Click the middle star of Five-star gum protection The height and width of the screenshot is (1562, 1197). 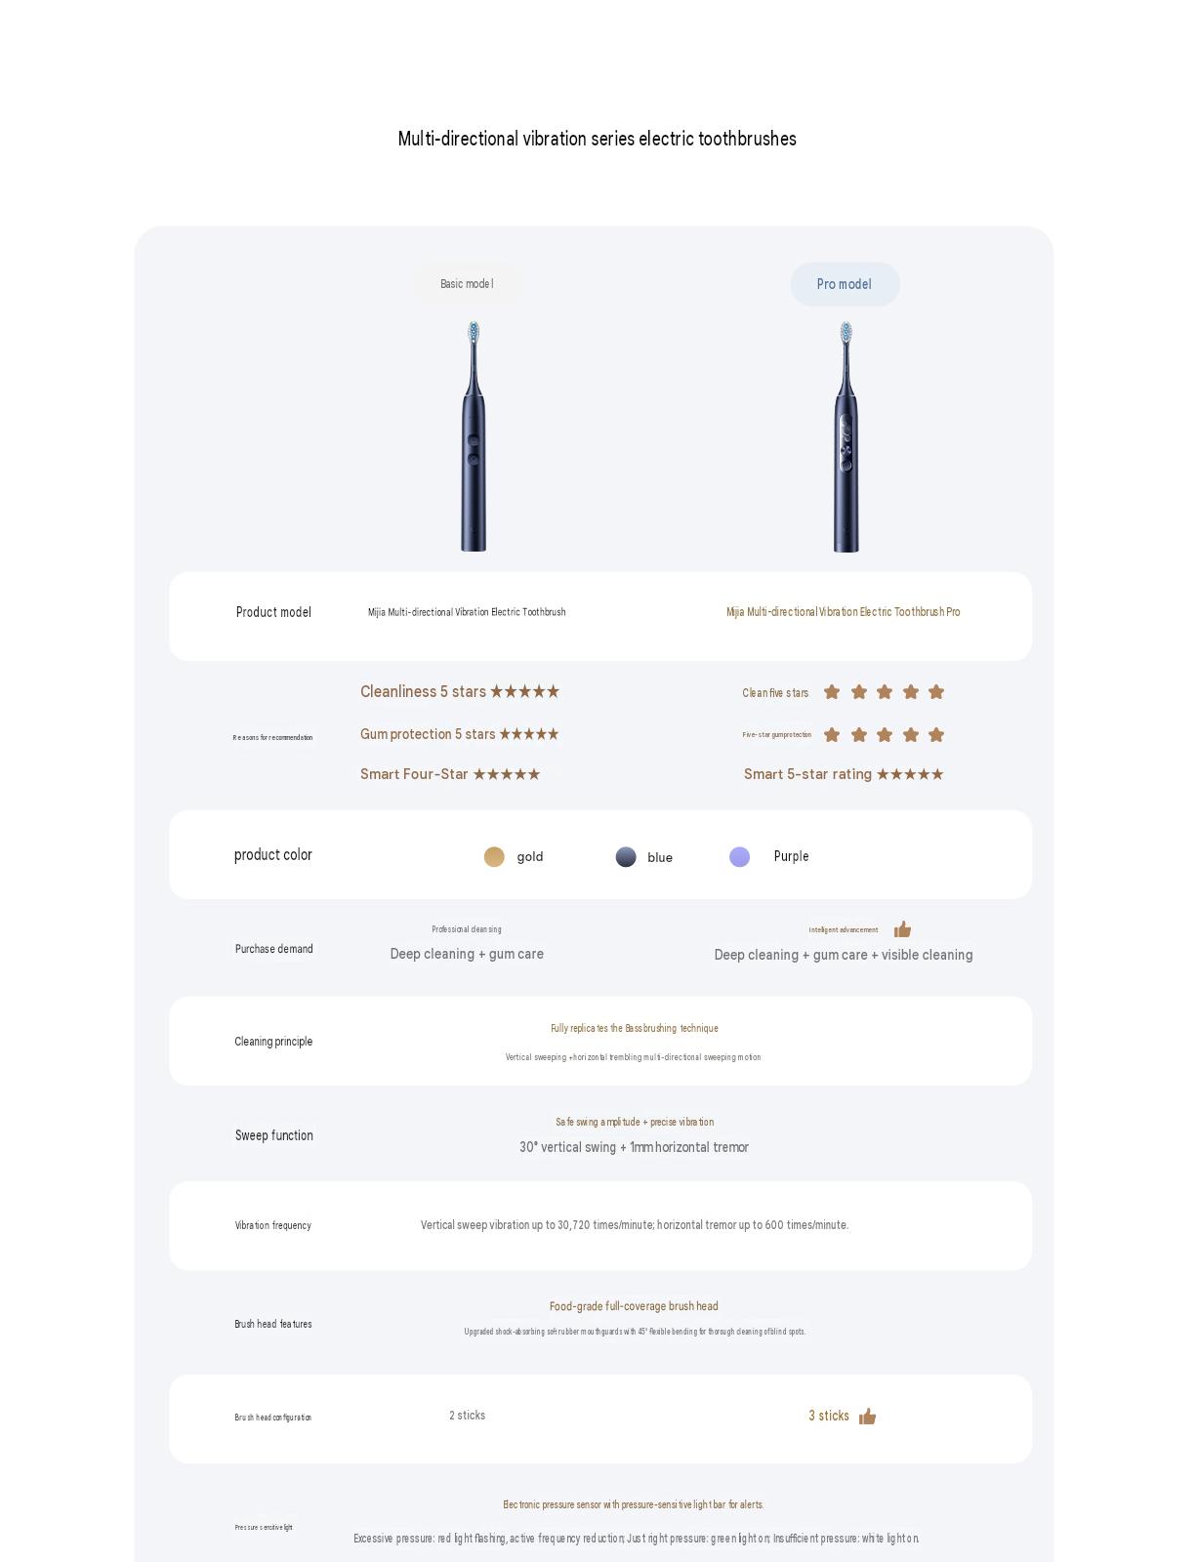coord(885,735)
